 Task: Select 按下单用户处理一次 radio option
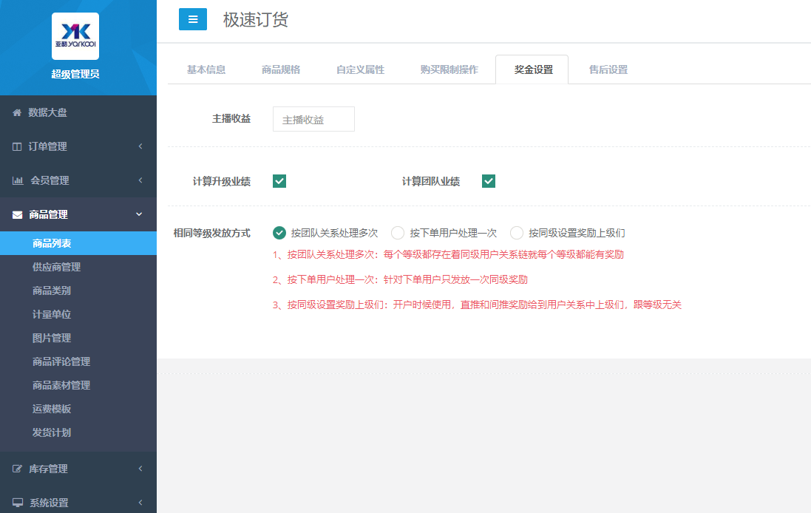[x=398, y=233]
